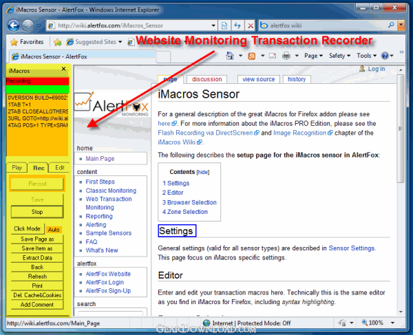
Task: Select macro line 3URL GOTO
Action: point(38,118)
